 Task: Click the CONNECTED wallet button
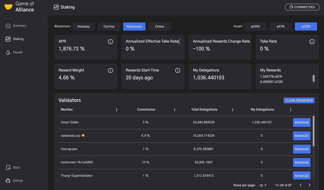pos(302,7)
